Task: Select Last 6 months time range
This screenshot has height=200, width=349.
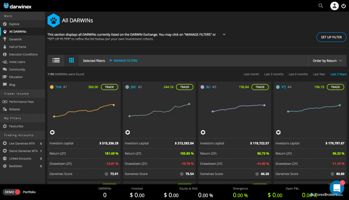Action: pos(298,74)
